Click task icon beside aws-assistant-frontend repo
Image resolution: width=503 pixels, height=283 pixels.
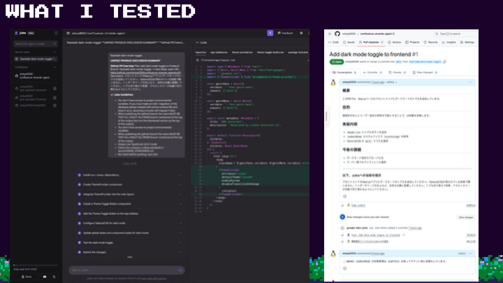coord(55,98)
